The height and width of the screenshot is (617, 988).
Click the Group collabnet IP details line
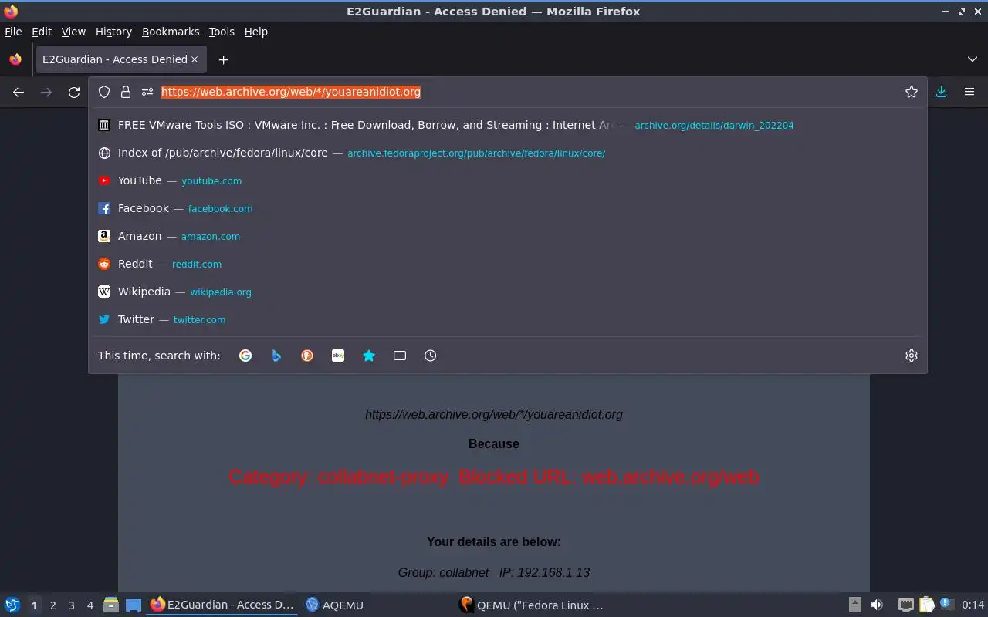[494, 572]
